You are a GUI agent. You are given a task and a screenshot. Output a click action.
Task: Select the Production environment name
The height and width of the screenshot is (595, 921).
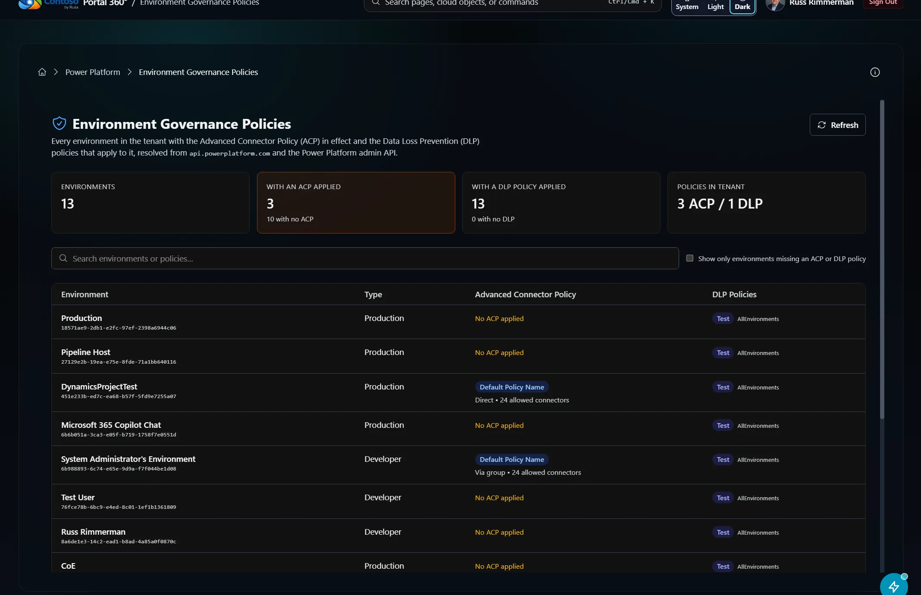81,318
